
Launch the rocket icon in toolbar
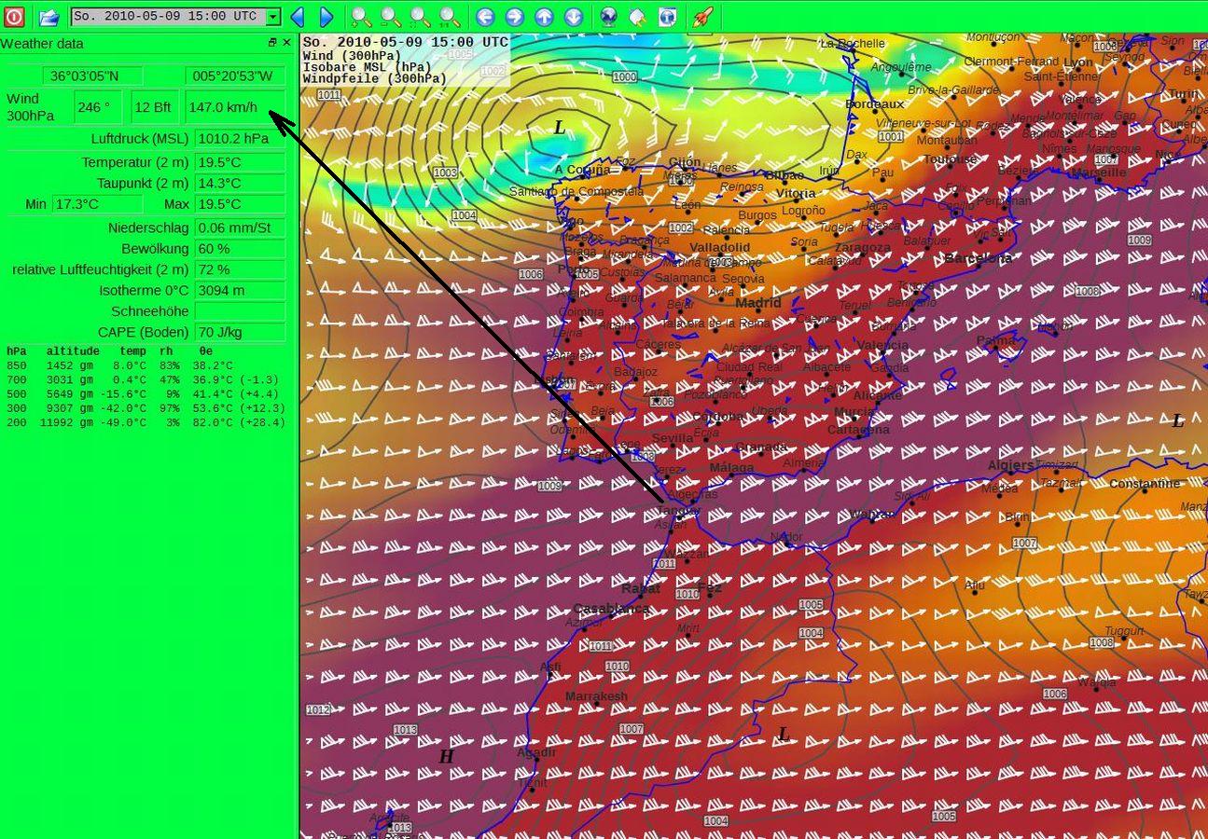[701, 17]
